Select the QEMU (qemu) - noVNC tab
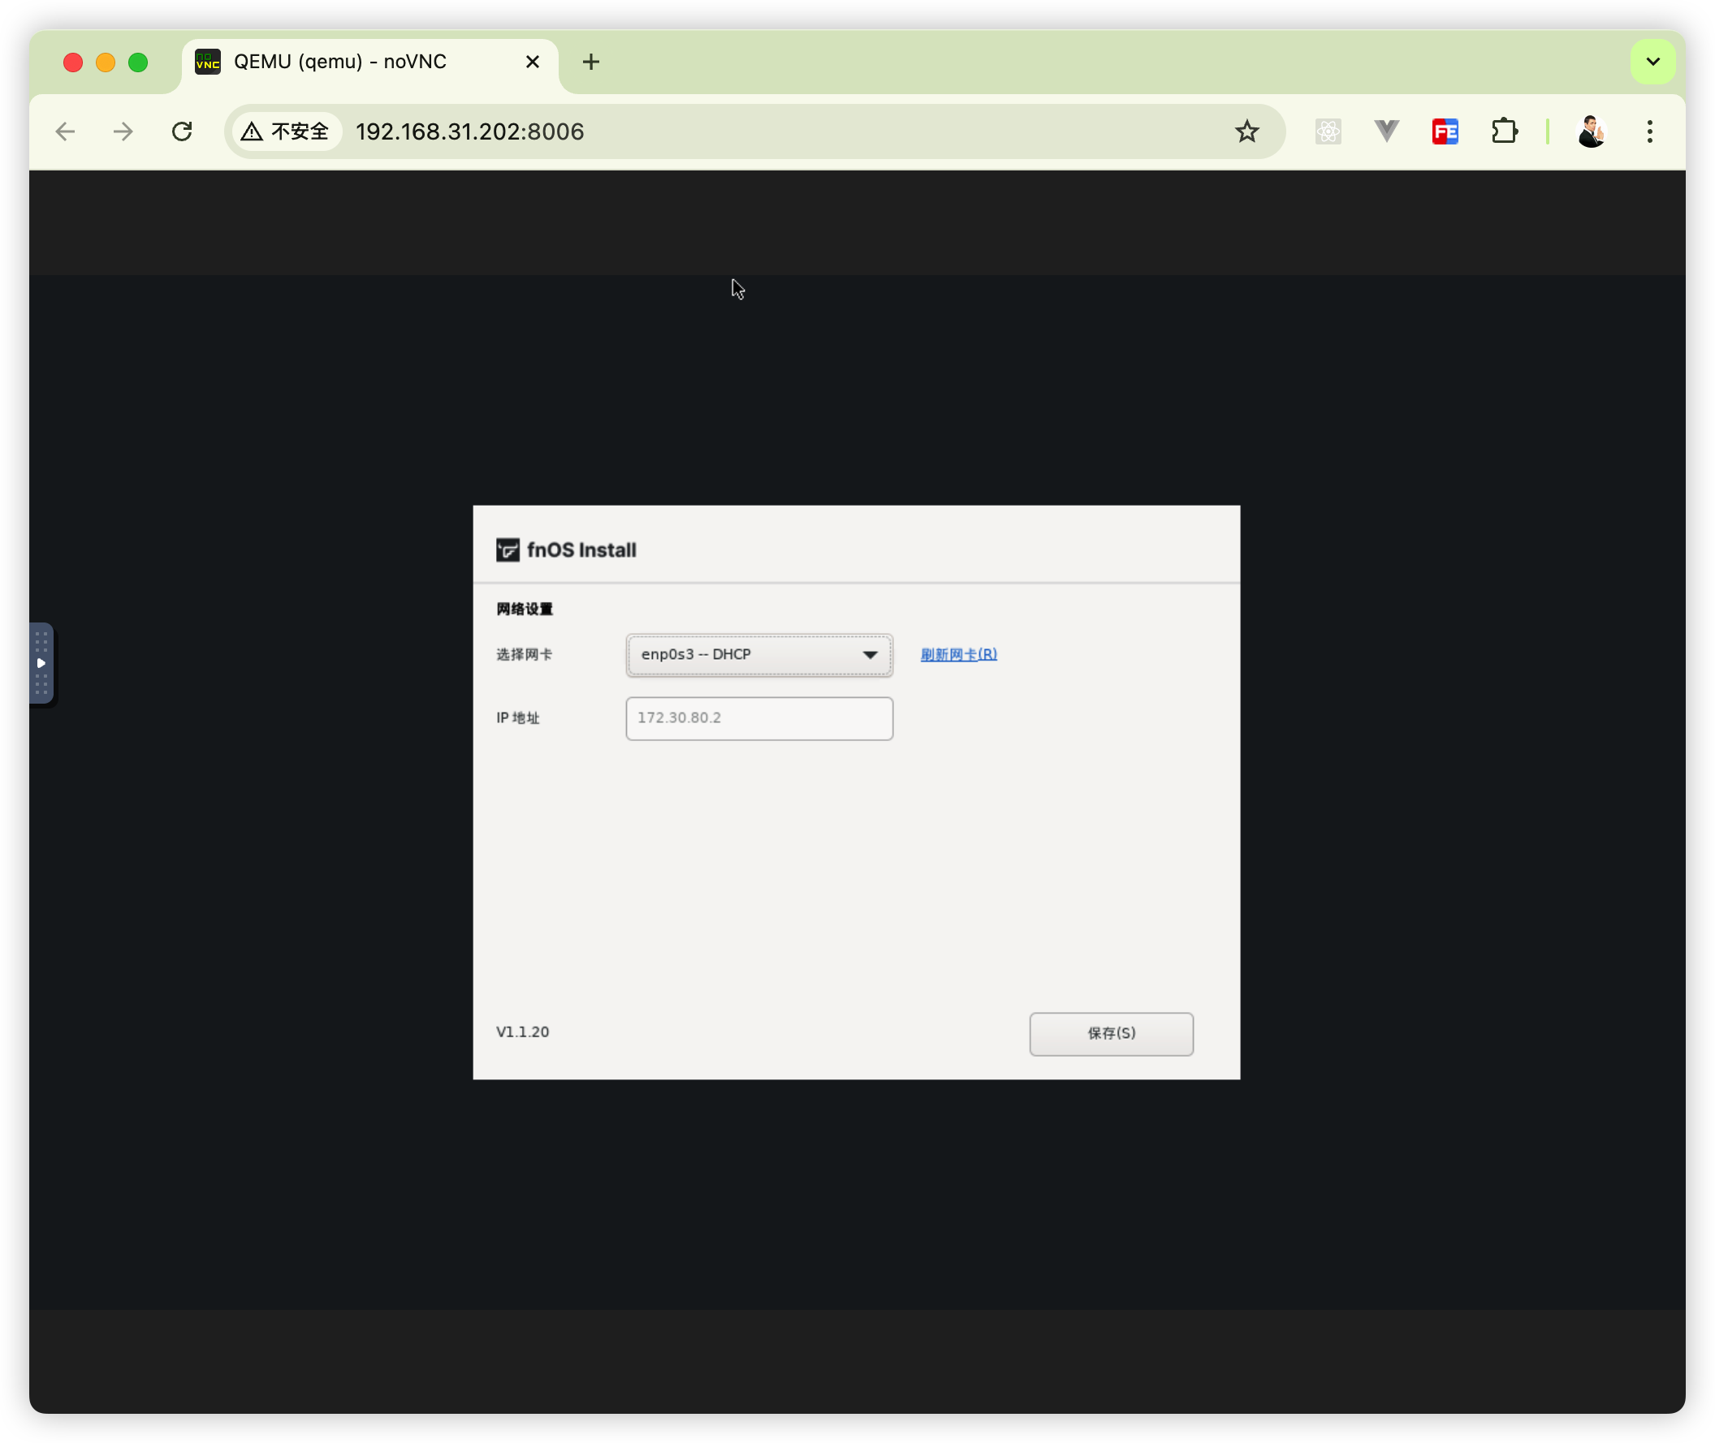1715x1443 pixels. (339, 62)
